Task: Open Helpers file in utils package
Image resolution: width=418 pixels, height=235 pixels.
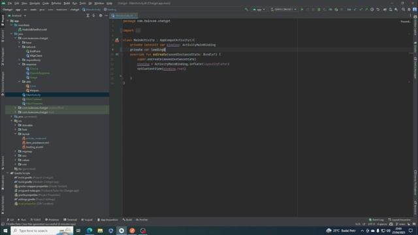Action: coord(32,90)
